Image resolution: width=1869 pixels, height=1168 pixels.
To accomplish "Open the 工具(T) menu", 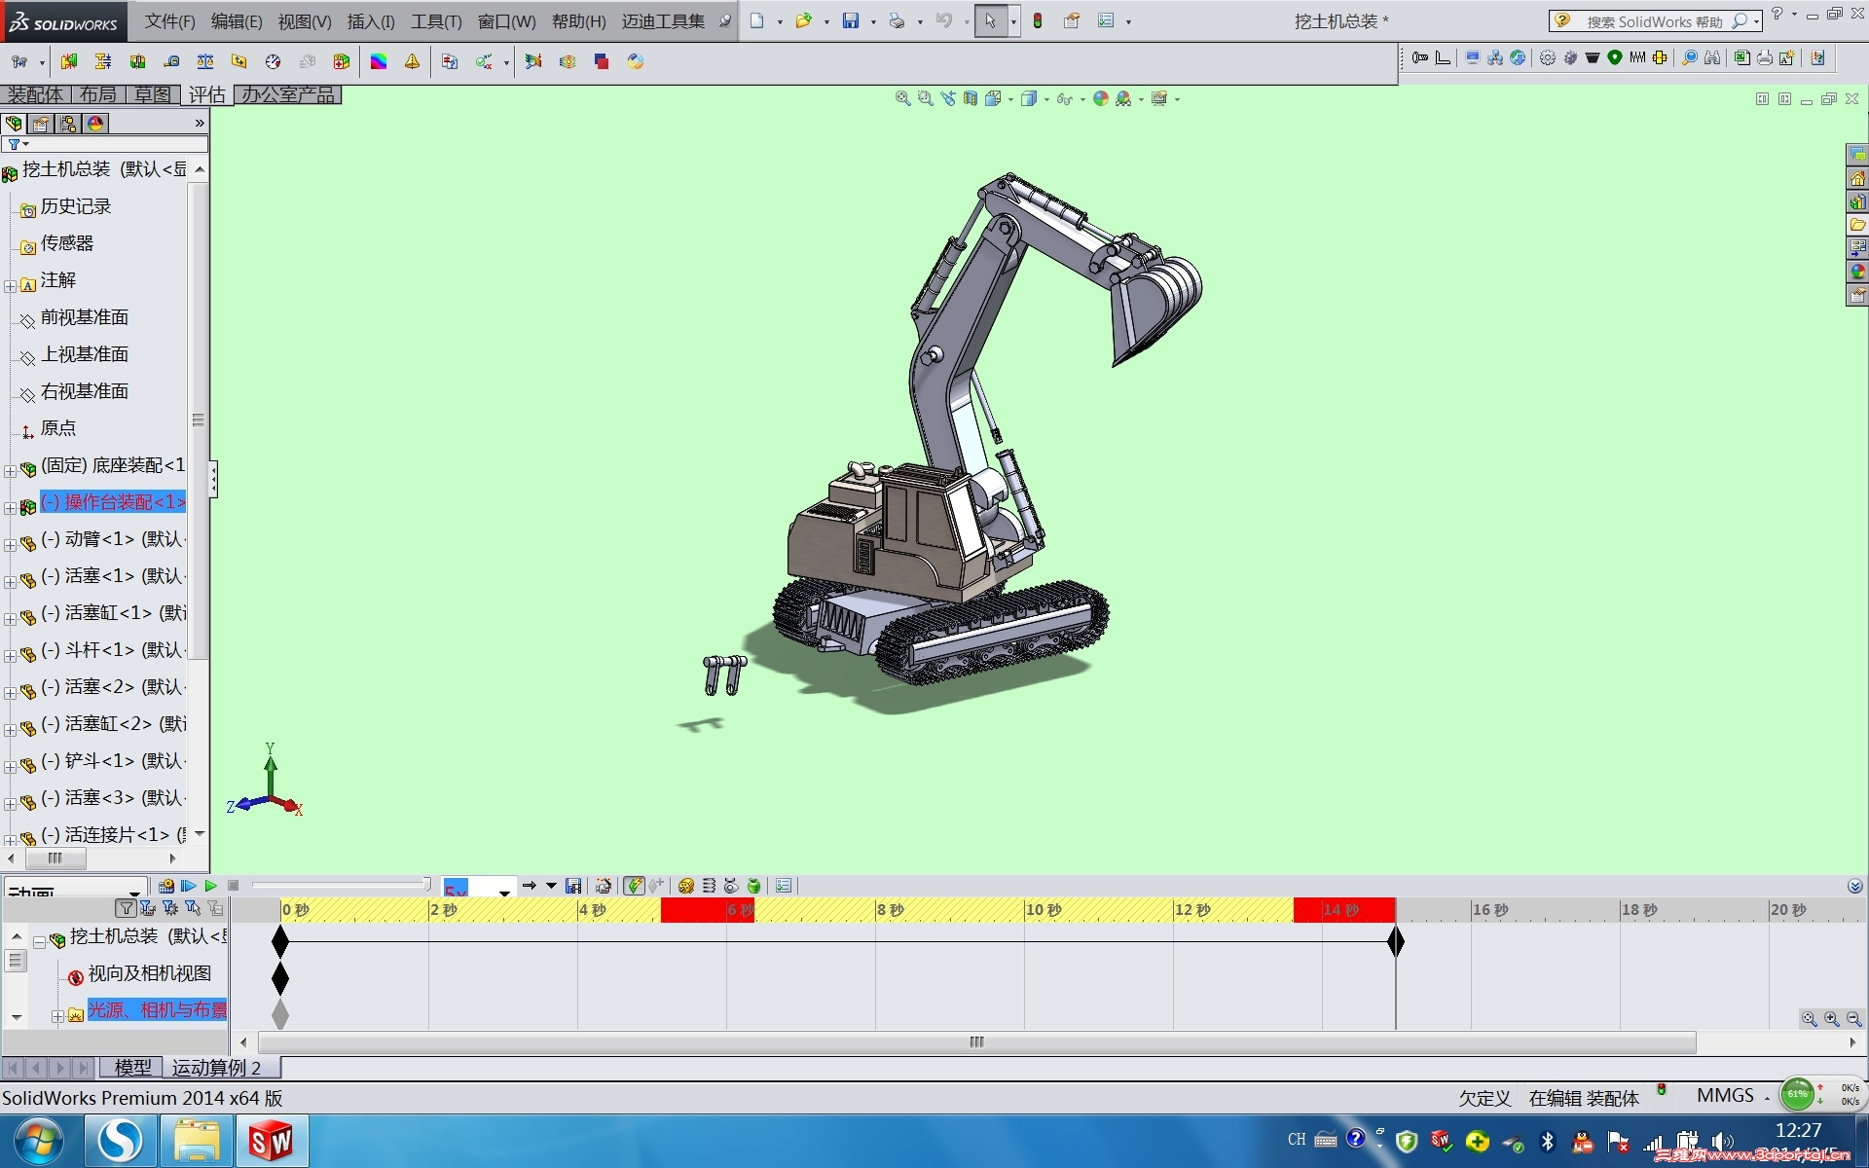I will pos(435,21).
